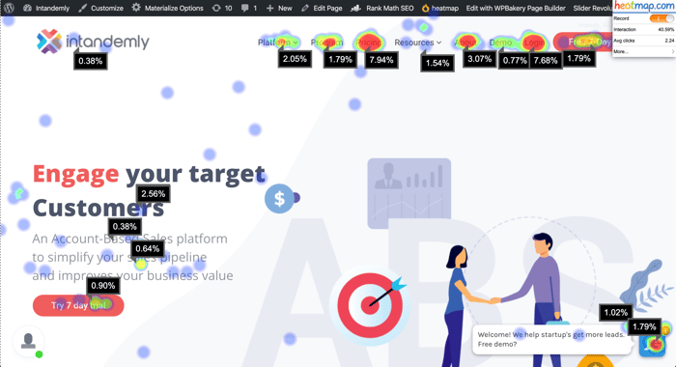Click the Try 7 day trial button
Screen dimensions: 676x367
pyautogui.click(x=78, y=305)
